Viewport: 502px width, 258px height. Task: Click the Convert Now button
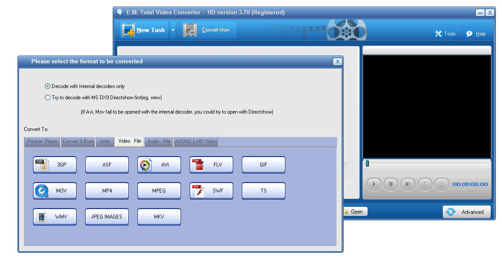[209, 30]
